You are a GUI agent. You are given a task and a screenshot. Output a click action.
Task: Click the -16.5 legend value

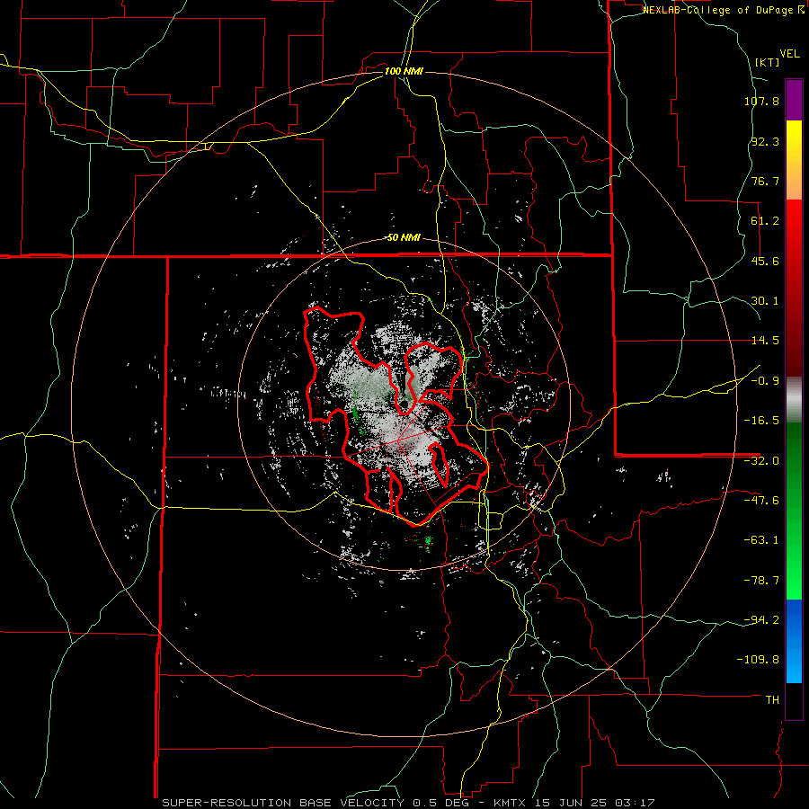tap(761, 421)
